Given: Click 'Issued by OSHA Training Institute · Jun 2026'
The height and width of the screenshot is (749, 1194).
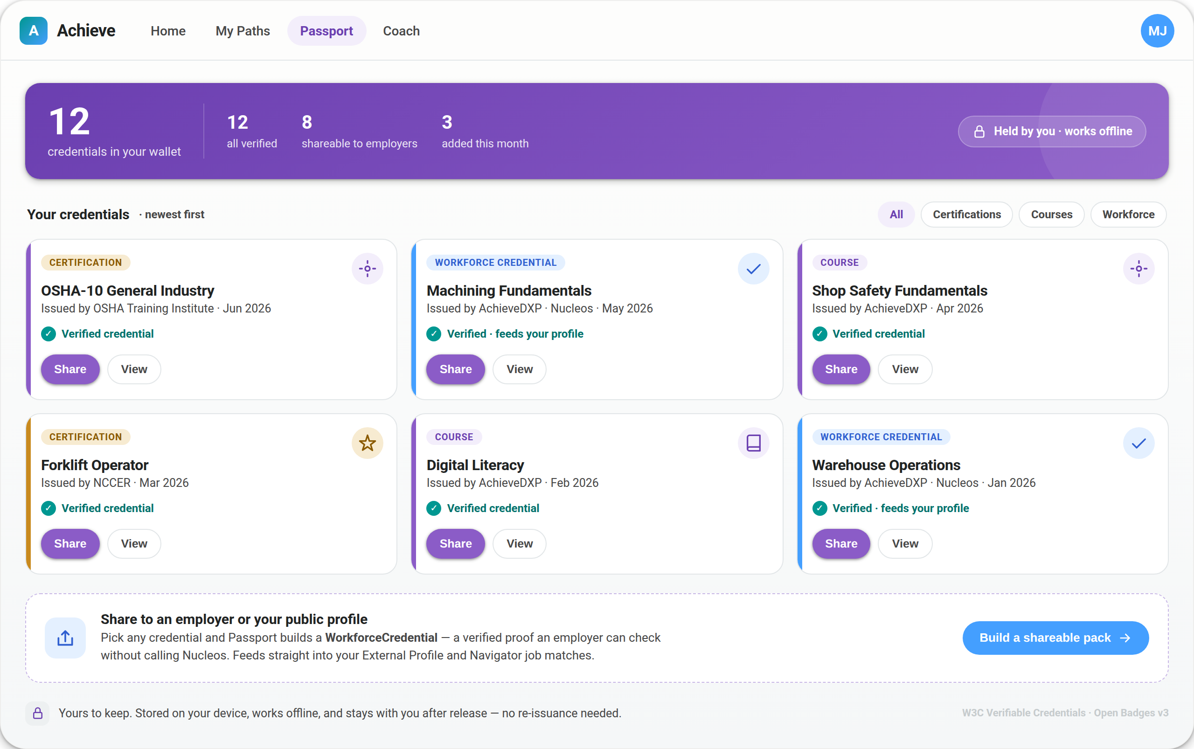Looking at the screenshot, I should click(x=156, y=308).
